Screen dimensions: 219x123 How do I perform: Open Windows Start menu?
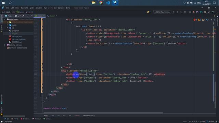point(3,3)
